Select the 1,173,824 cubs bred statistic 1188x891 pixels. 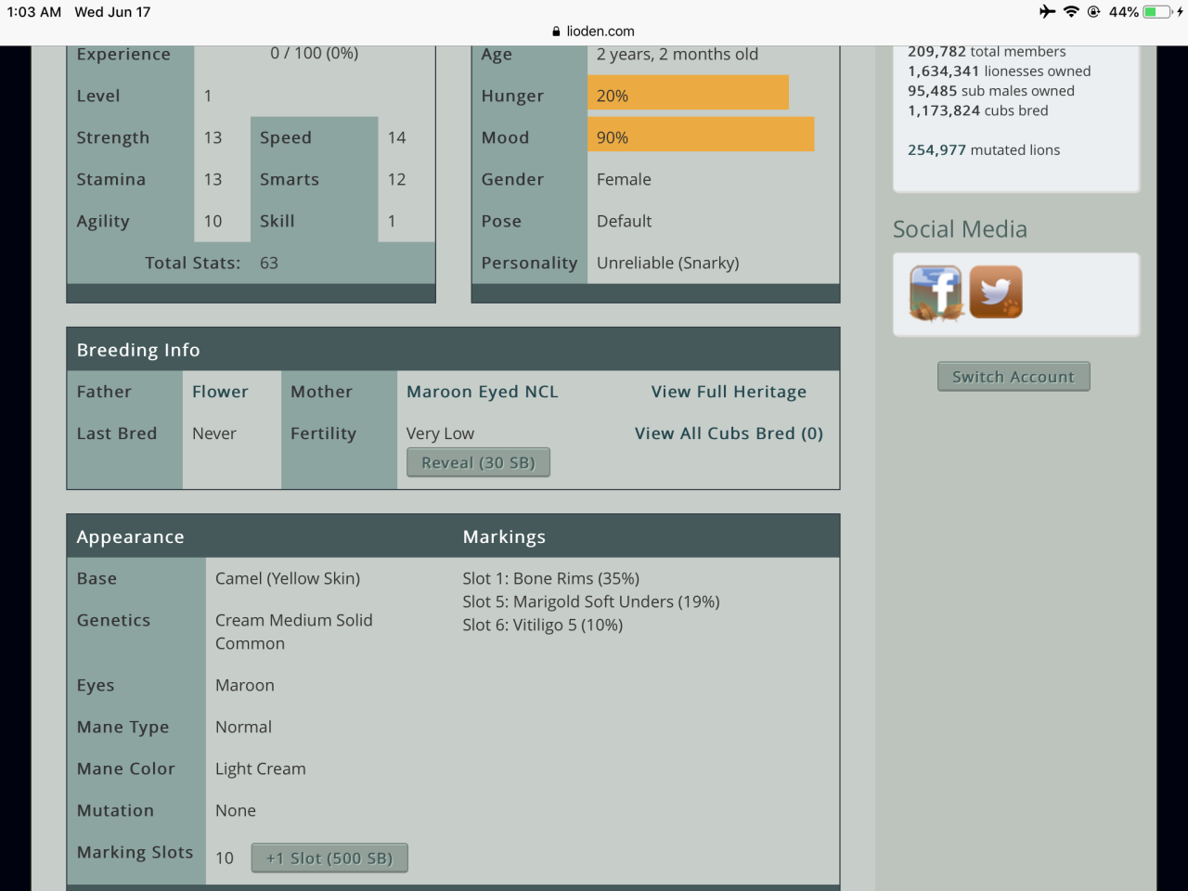coord(978,110)
